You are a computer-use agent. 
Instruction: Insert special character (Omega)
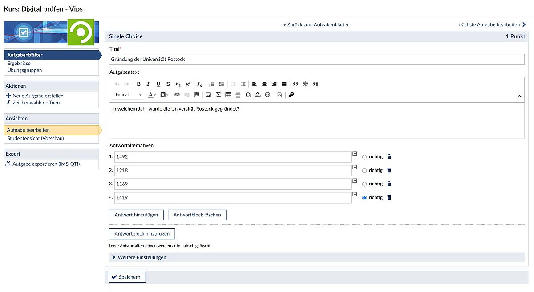(x=248, y=95)
